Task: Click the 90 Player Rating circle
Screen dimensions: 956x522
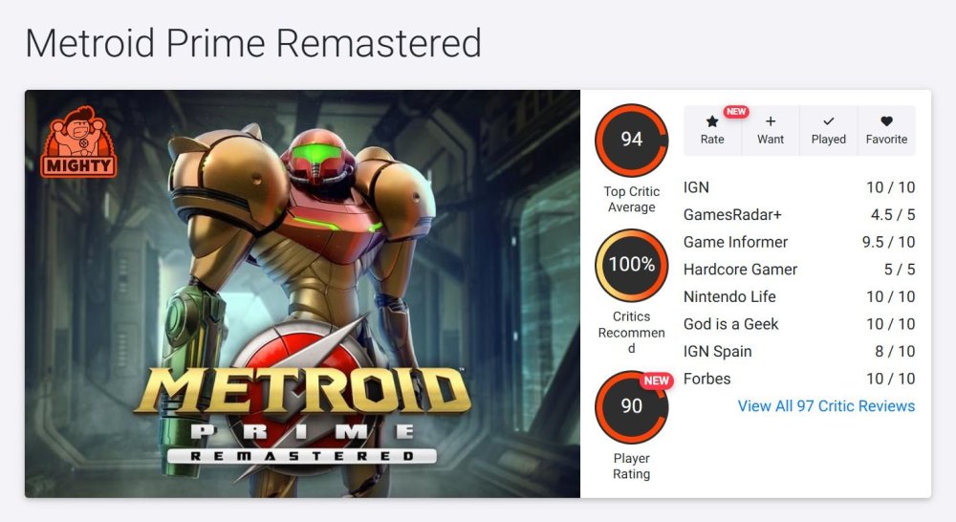Action: tap(632, 406)
